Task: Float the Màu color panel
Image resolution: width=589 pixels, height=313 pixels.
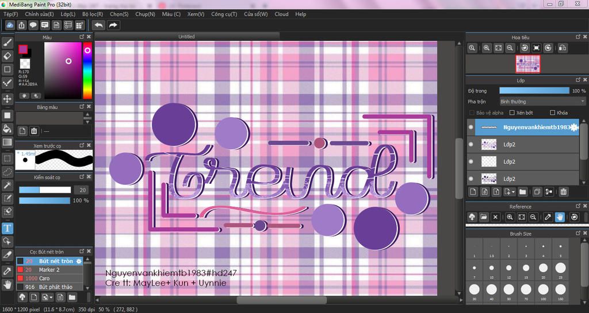Action: 82,37
